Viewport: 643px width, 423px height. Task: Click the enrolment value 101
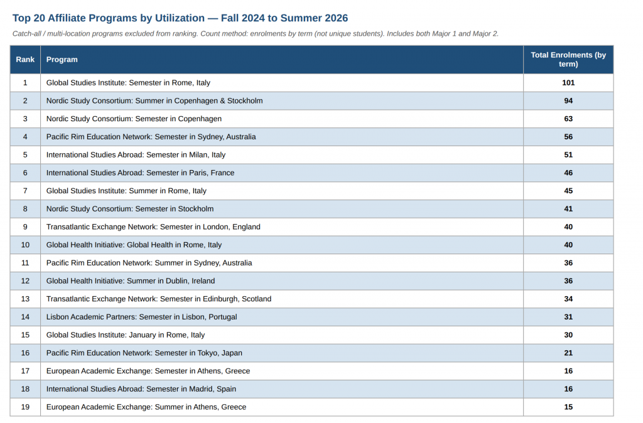(568, 83)
